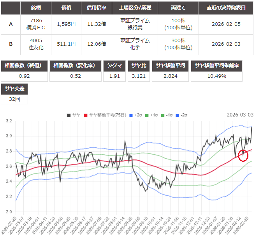Hide the サヤ移動平均(75日) legend series

coord(103,115)
